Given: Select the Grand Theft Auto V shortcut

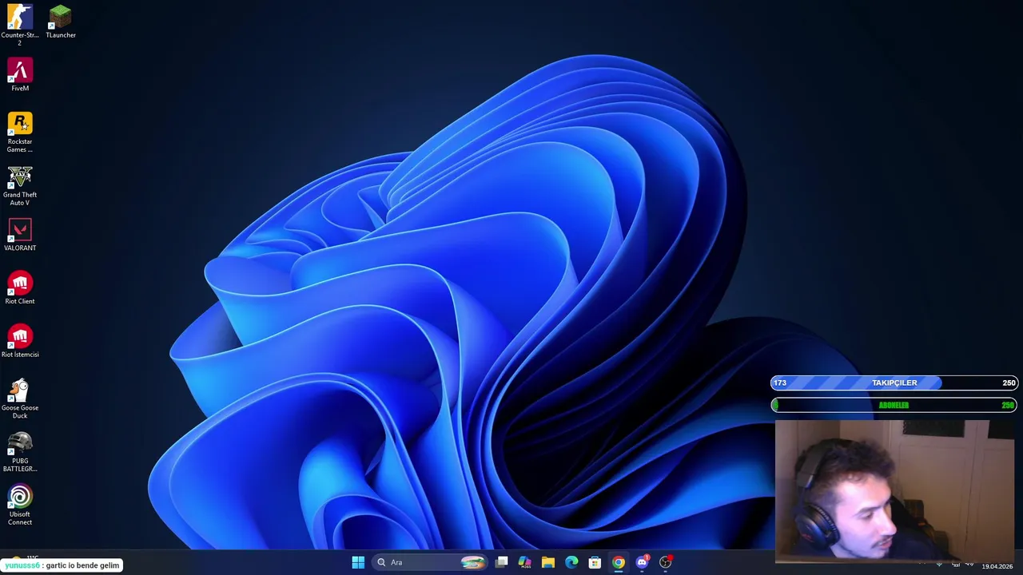Looking at the screenshot, I should [20, 186].
